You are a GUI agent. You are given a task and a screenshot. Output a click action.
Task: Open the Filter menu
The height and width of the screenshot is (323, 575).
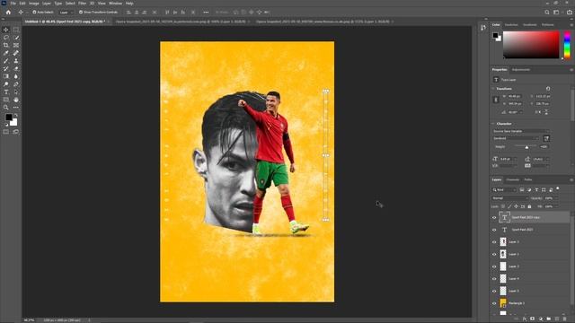click(x=82, y=4)
